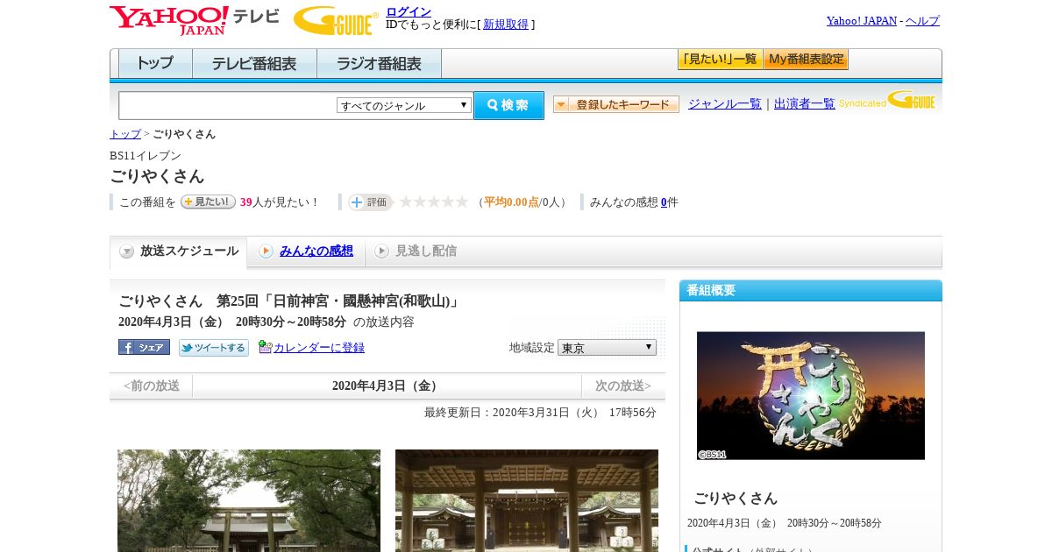1052x552 pixels.
Task: Open the shrine hall interior photo
Action: coord(527,500)
